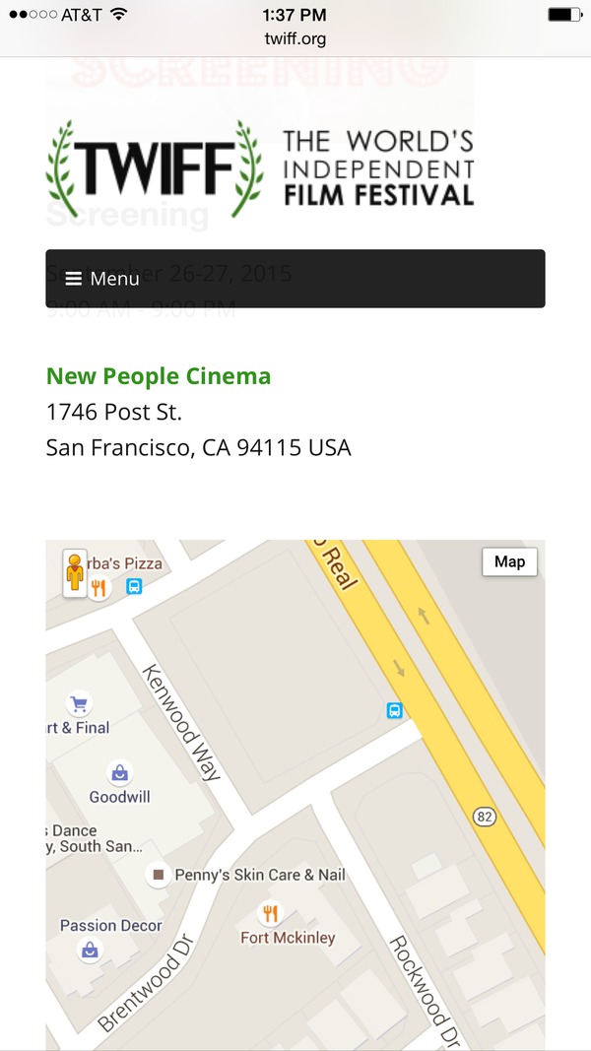Click the route 82 highway shield
The image size is (591, 1051).
coord(484,817)
